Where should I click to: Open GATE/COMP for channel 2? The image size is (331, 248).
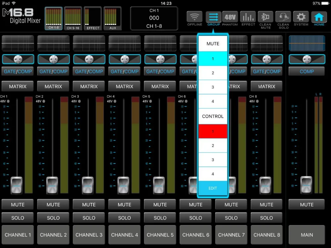53,71
